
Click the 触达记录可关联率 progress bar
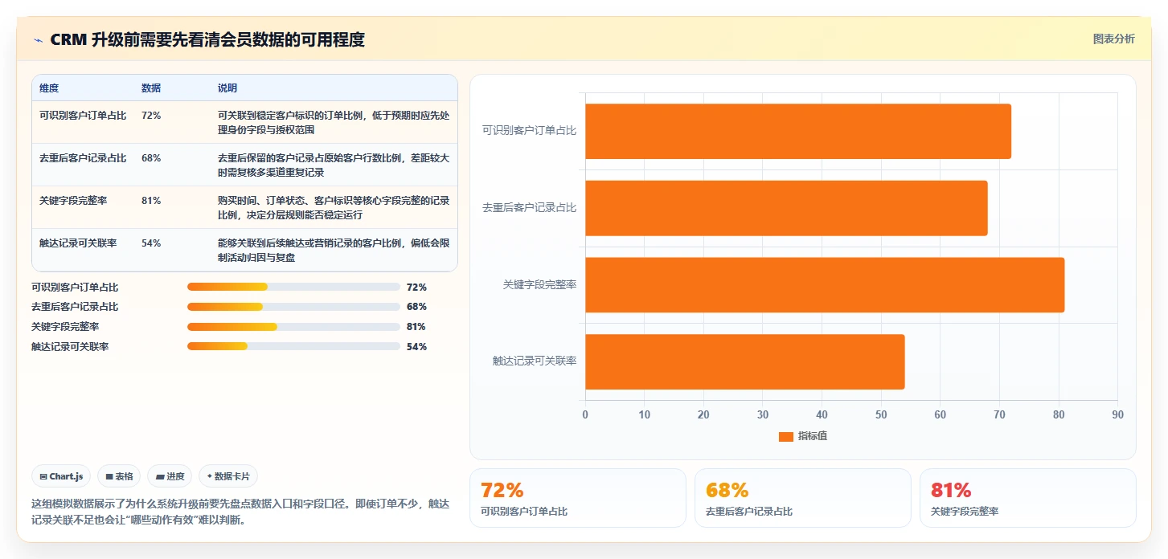(293, 347)
